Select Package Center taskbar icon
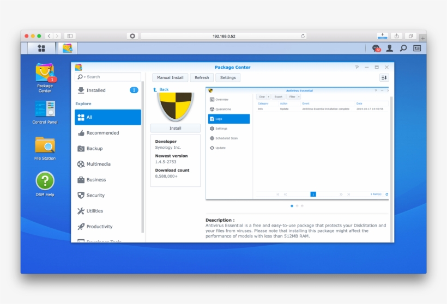Viewport: 447px width, 304px height. [68, 48]
